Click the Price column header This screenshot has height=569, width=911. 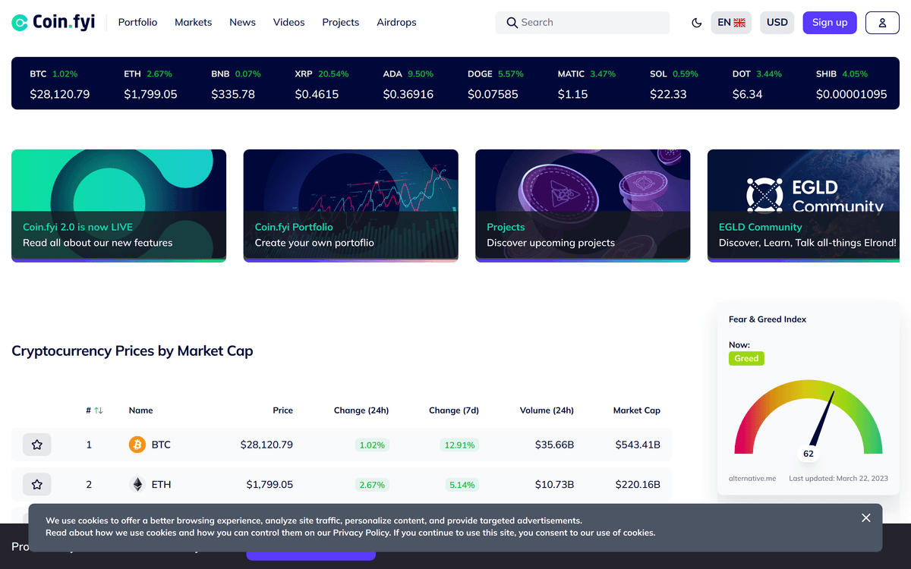[282, 410]
